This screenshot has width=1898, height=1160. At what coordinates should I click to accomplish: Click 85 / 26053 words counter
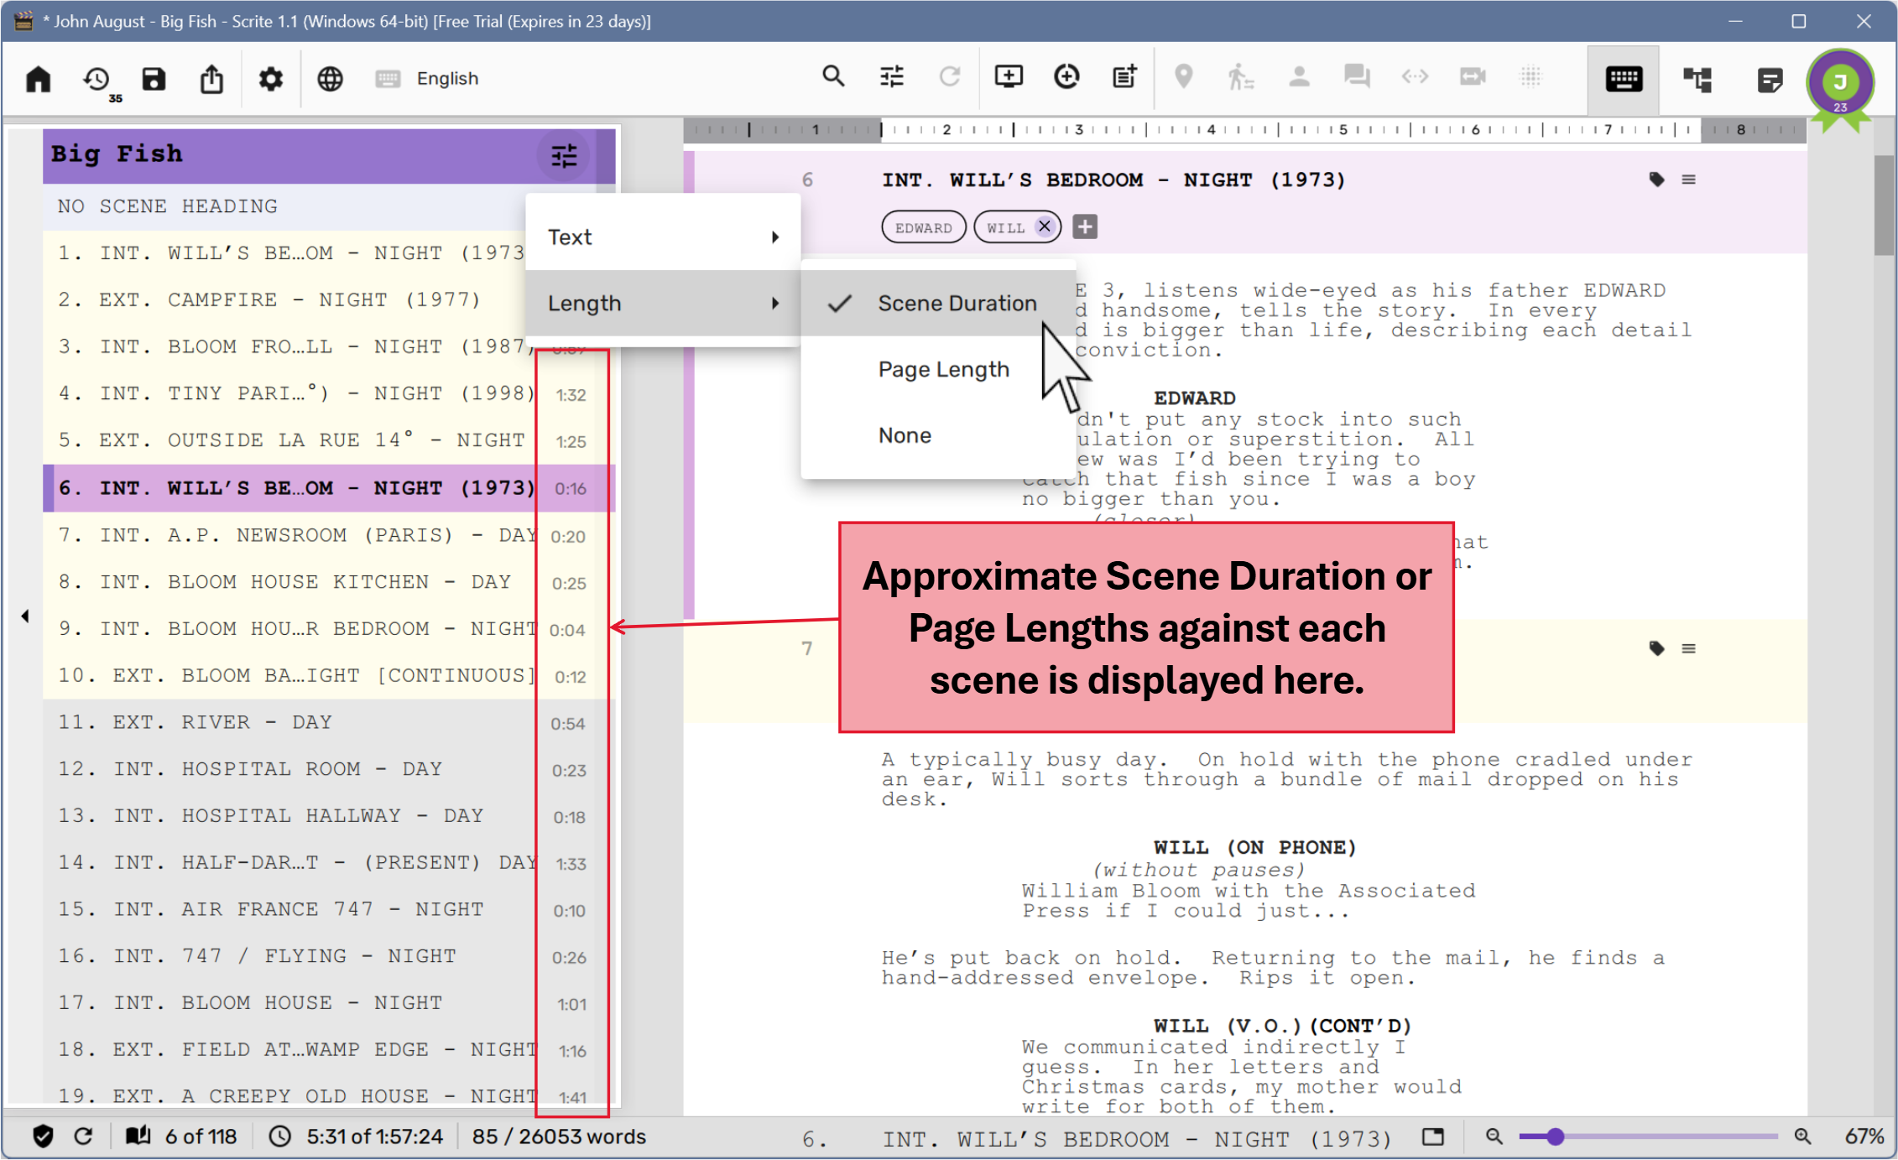pos(559,1137)
